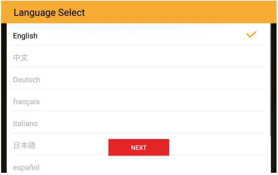Choose italiano from the list
Viewport: 278px width, 175px height.
pyautogui.click(x=25, y=124)
